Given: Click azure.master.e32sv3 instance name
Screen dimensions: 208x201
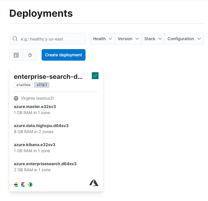Looking at the screenshot, I should pos(35,107).
